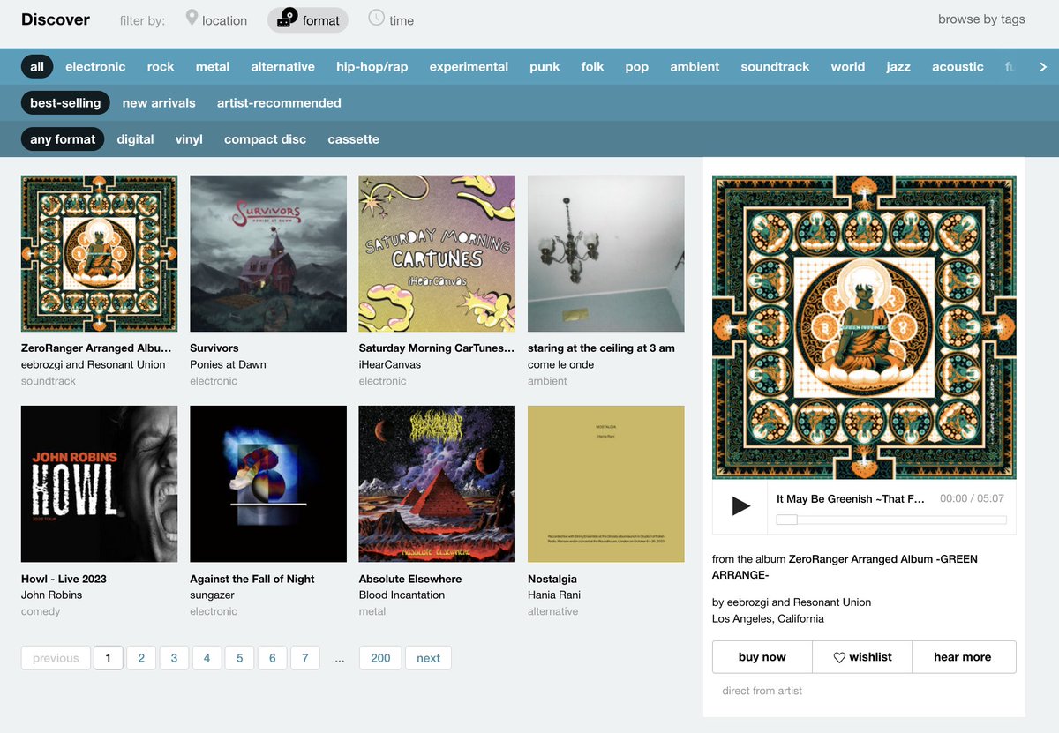Choose vinyl format
This screenshot has height=733, width=1059.
pos(189,138)
